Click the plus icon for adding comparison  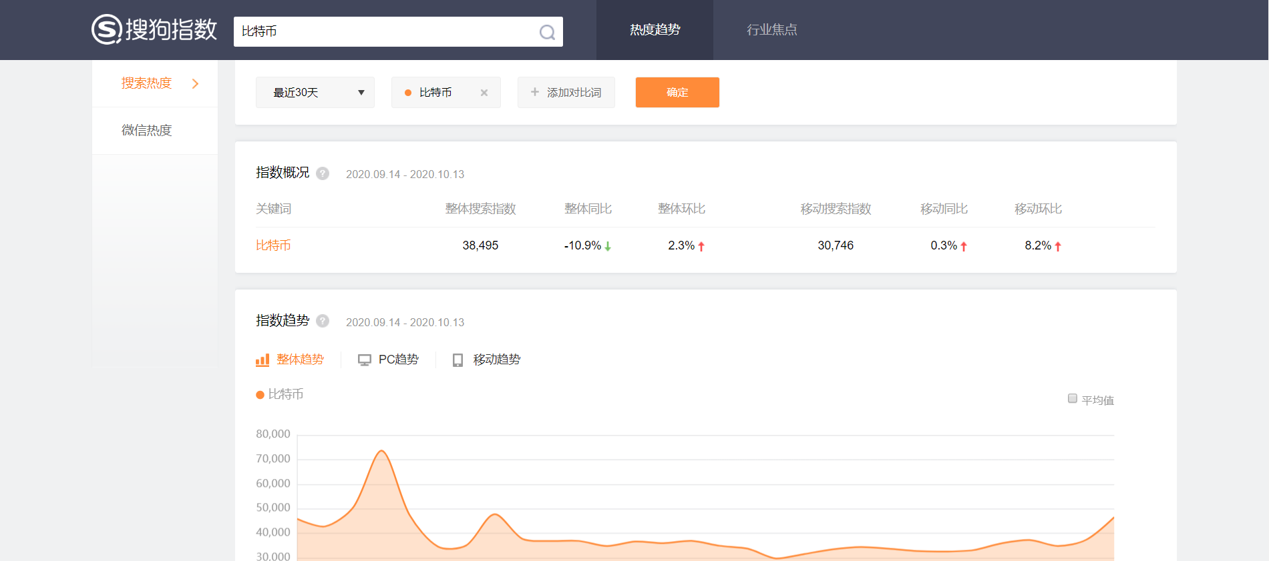coord(535,92)
